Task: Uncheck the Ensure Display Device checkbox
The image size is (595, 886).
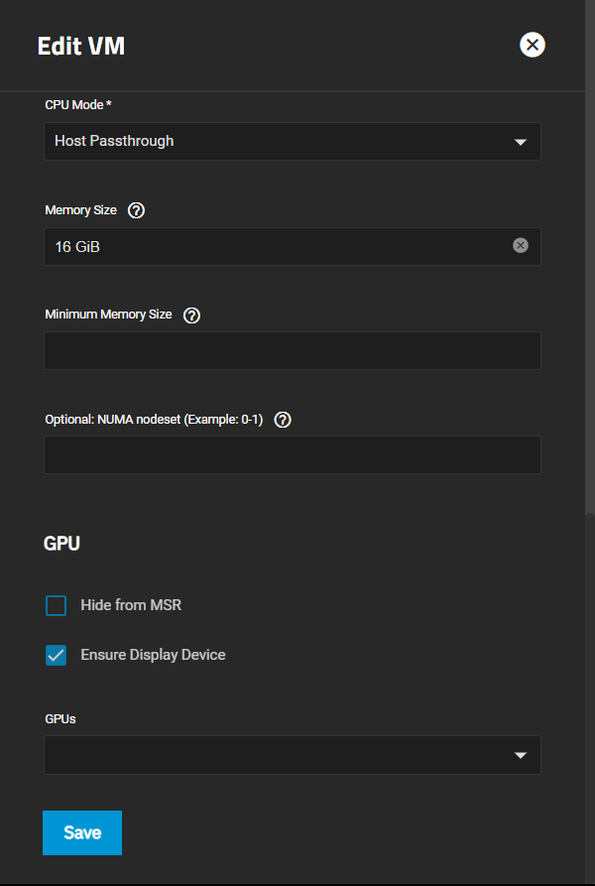Action: (56, 656)
